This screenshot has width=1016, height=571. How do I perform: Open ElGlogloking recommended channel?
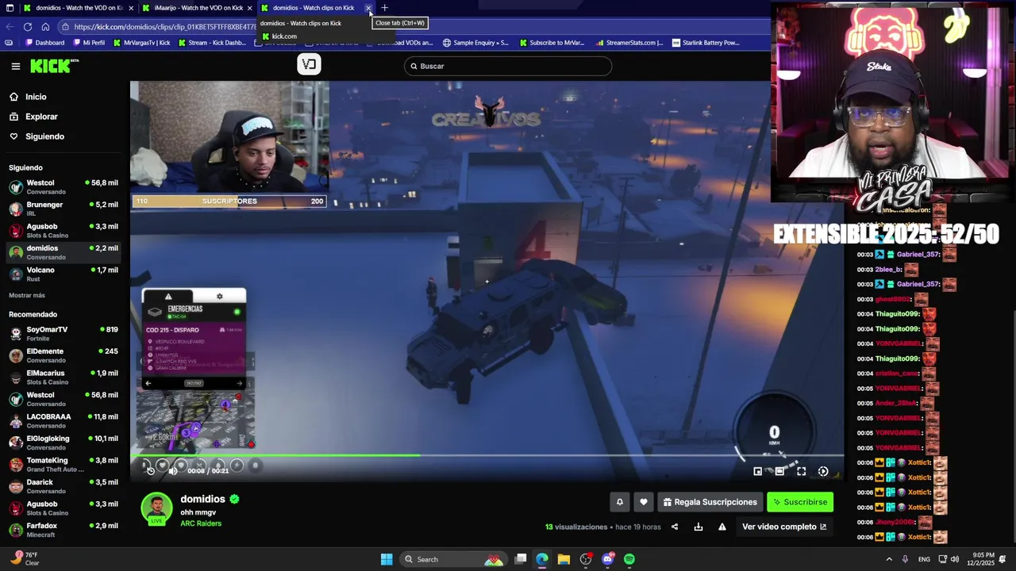pyautogui.click(x=63, y=443)
